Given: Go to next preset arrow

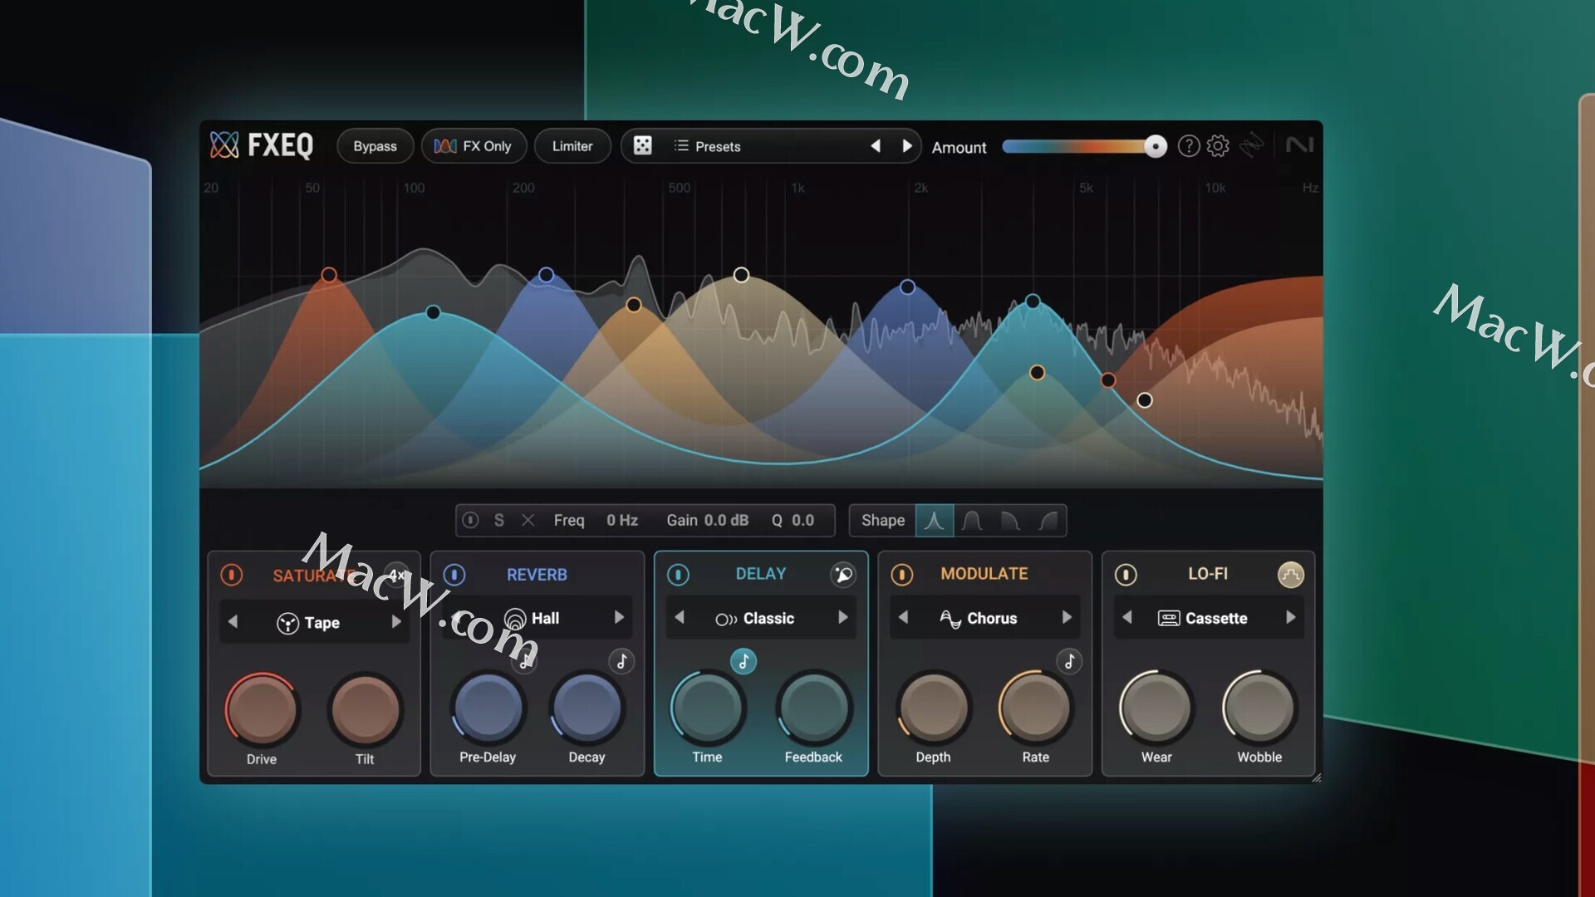Looking at the screenshot, I should (907, 146).
